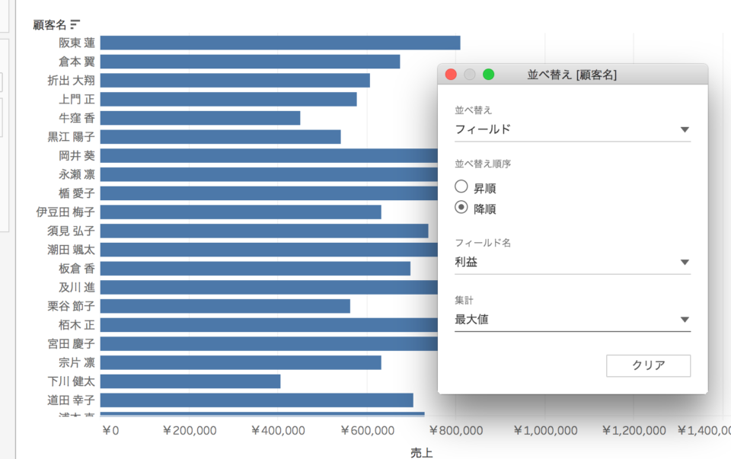Select the bar for 阪東 蓮

click(282, 43)
